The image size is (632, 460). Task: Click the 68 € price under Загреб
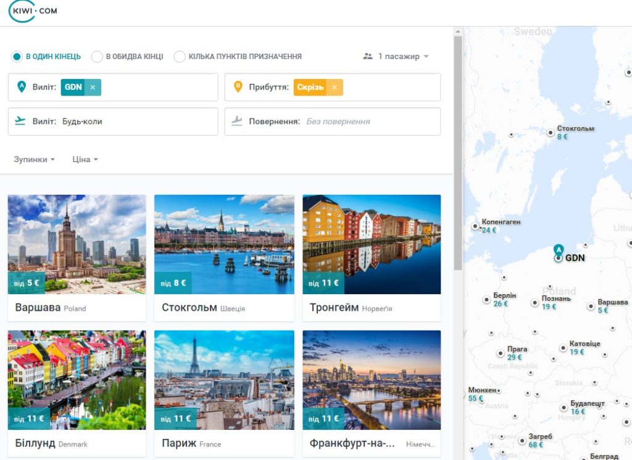(x=536, y=445)
